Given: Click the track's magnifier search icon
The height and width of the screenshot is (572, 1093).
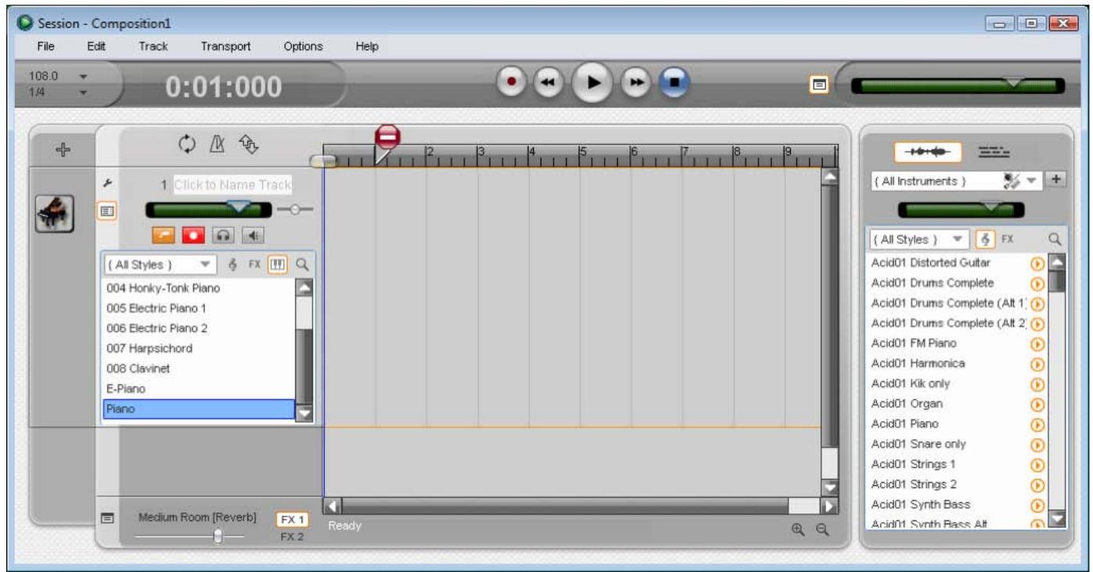Looking at the screenshot, I should [x=301, y=264].
